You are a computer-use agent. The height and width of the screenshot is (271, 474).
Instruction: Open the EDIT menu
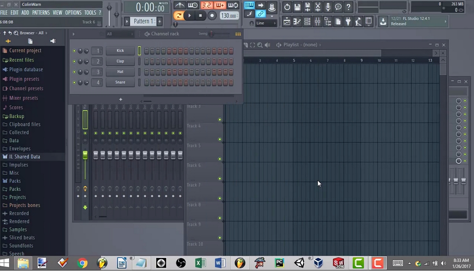point(15,12)
